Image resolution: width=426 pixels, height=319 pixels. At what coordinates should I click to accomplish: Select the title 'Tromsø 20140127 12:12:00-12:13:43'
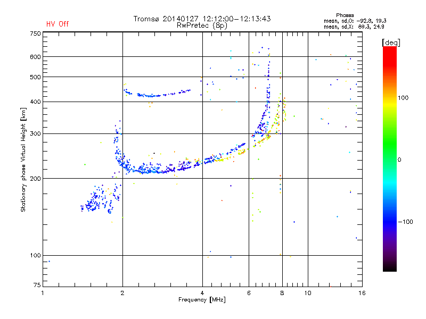(202, 19)
